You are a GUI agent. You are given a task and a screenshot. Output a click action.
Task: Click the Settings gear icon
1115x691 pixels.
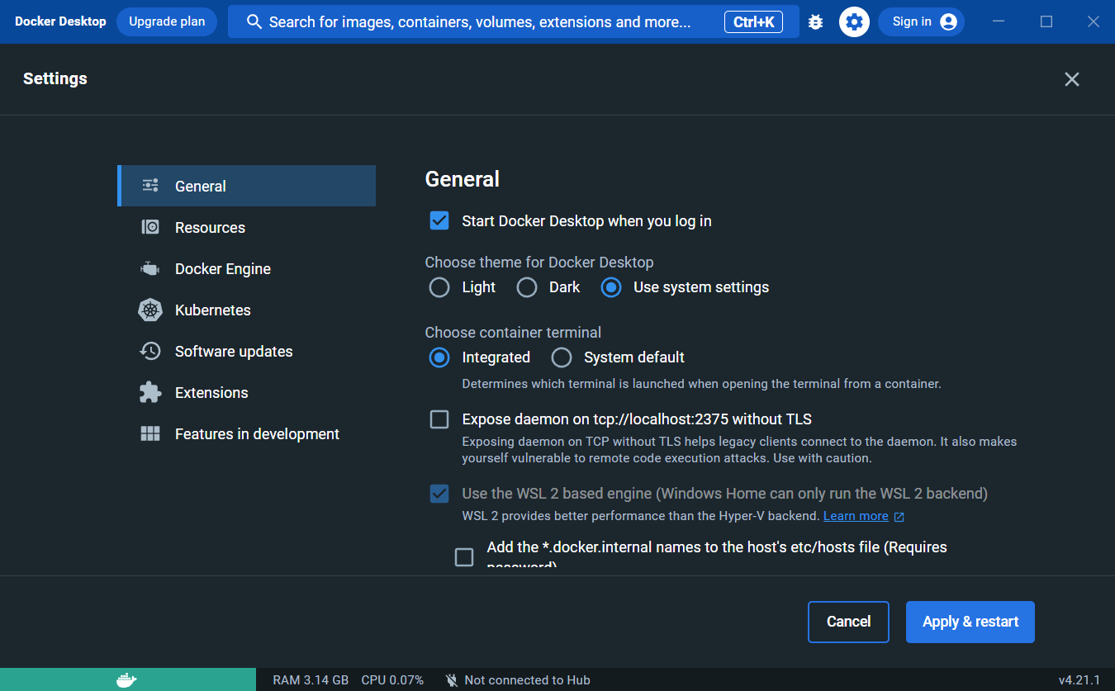click(854, 21)
